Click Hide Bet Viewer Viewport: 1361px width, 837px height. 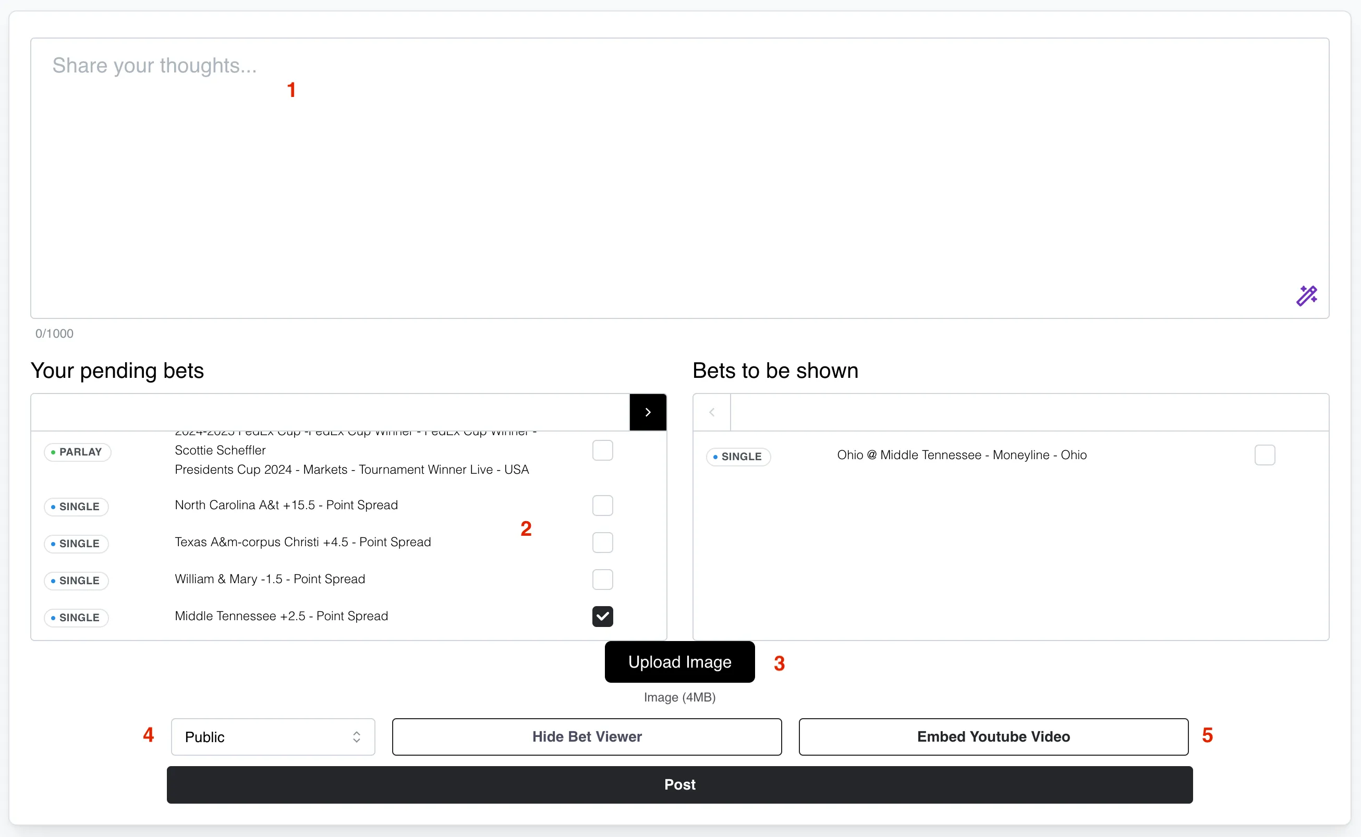point(586,736)
